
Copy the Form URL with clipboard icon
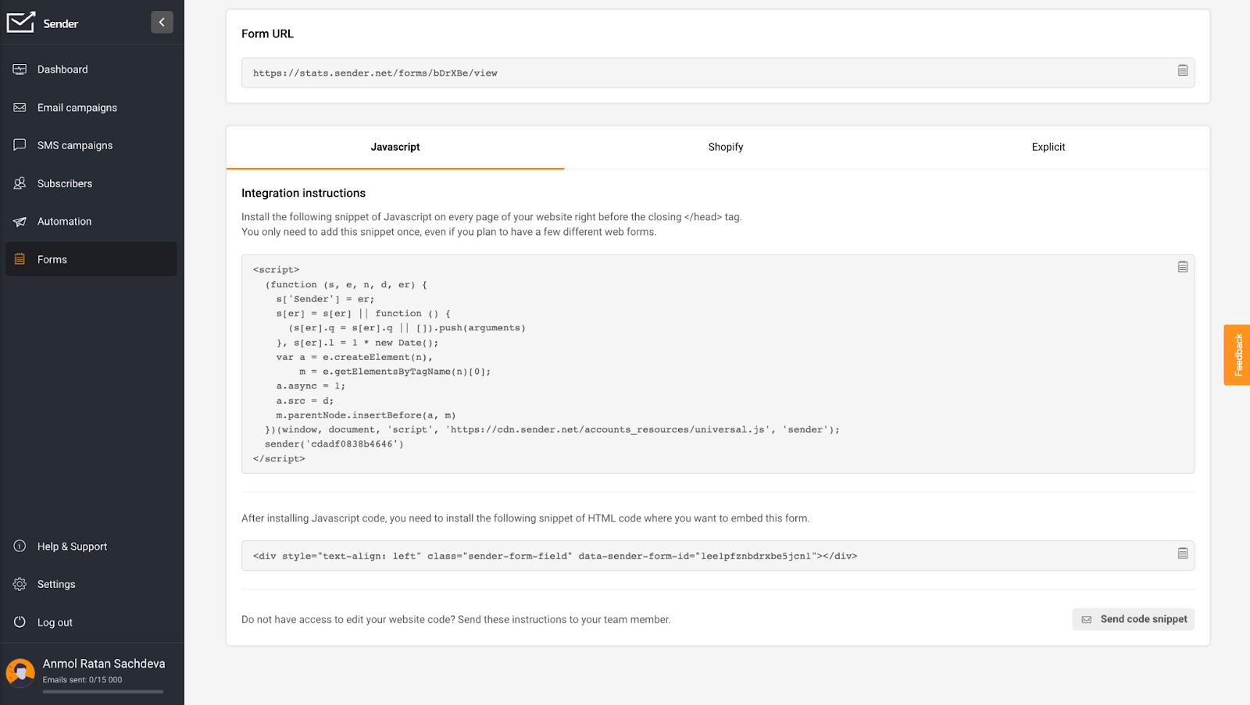click(1182, 70)
